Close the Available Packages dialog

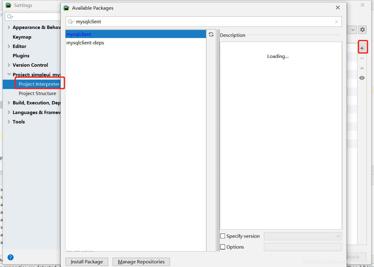(338, 8)
